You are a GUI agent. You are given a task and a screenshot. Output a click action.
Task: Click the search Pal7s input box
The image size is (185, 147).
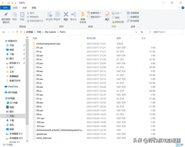coord(165,32)
